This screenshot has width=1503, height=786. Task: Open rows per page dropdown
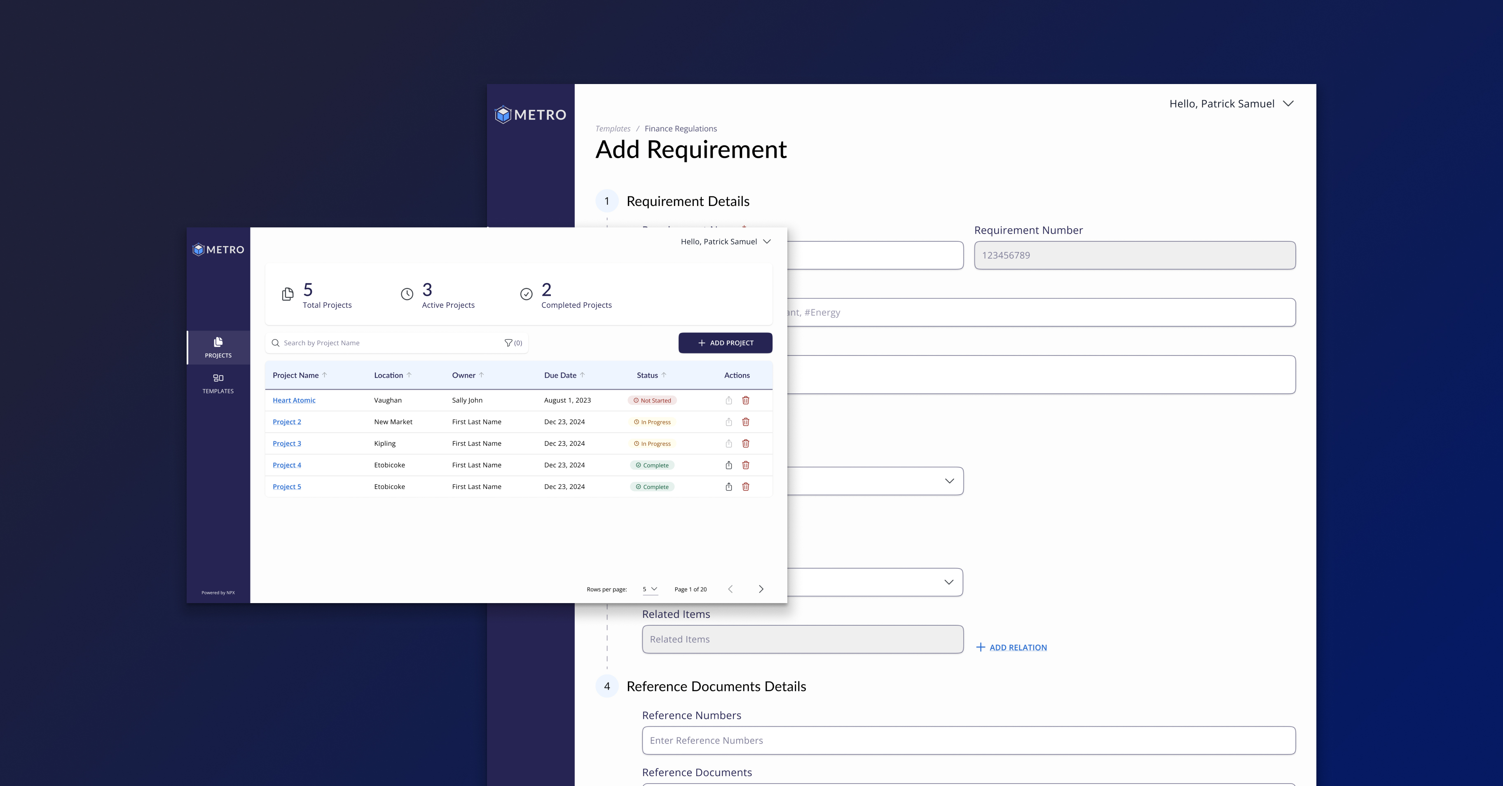point(650,589)
